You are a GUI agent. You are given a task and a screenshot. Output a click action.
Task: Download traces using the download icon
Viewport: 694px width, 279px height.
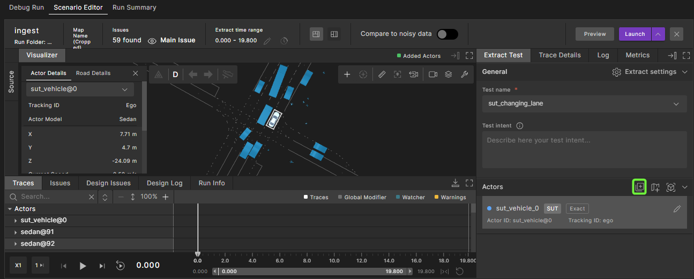tap(456, 183)
